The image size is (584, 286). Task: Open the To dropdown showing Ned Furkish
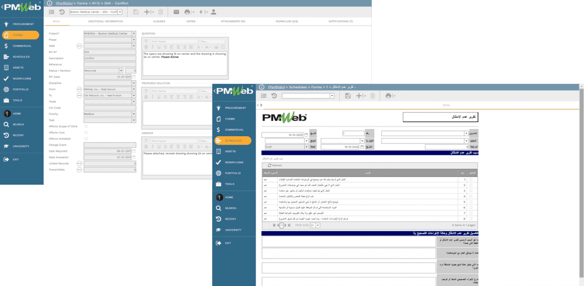coord(134,95)
